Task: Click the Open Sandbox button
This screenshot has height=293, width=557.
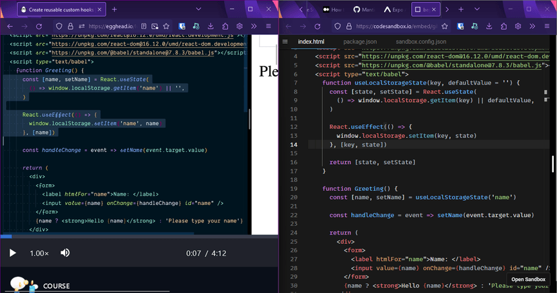Action: click(x=527, y=279)
